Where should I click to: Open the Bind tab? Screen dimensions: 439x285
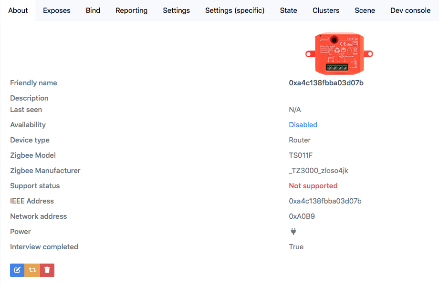click(93, 10)
